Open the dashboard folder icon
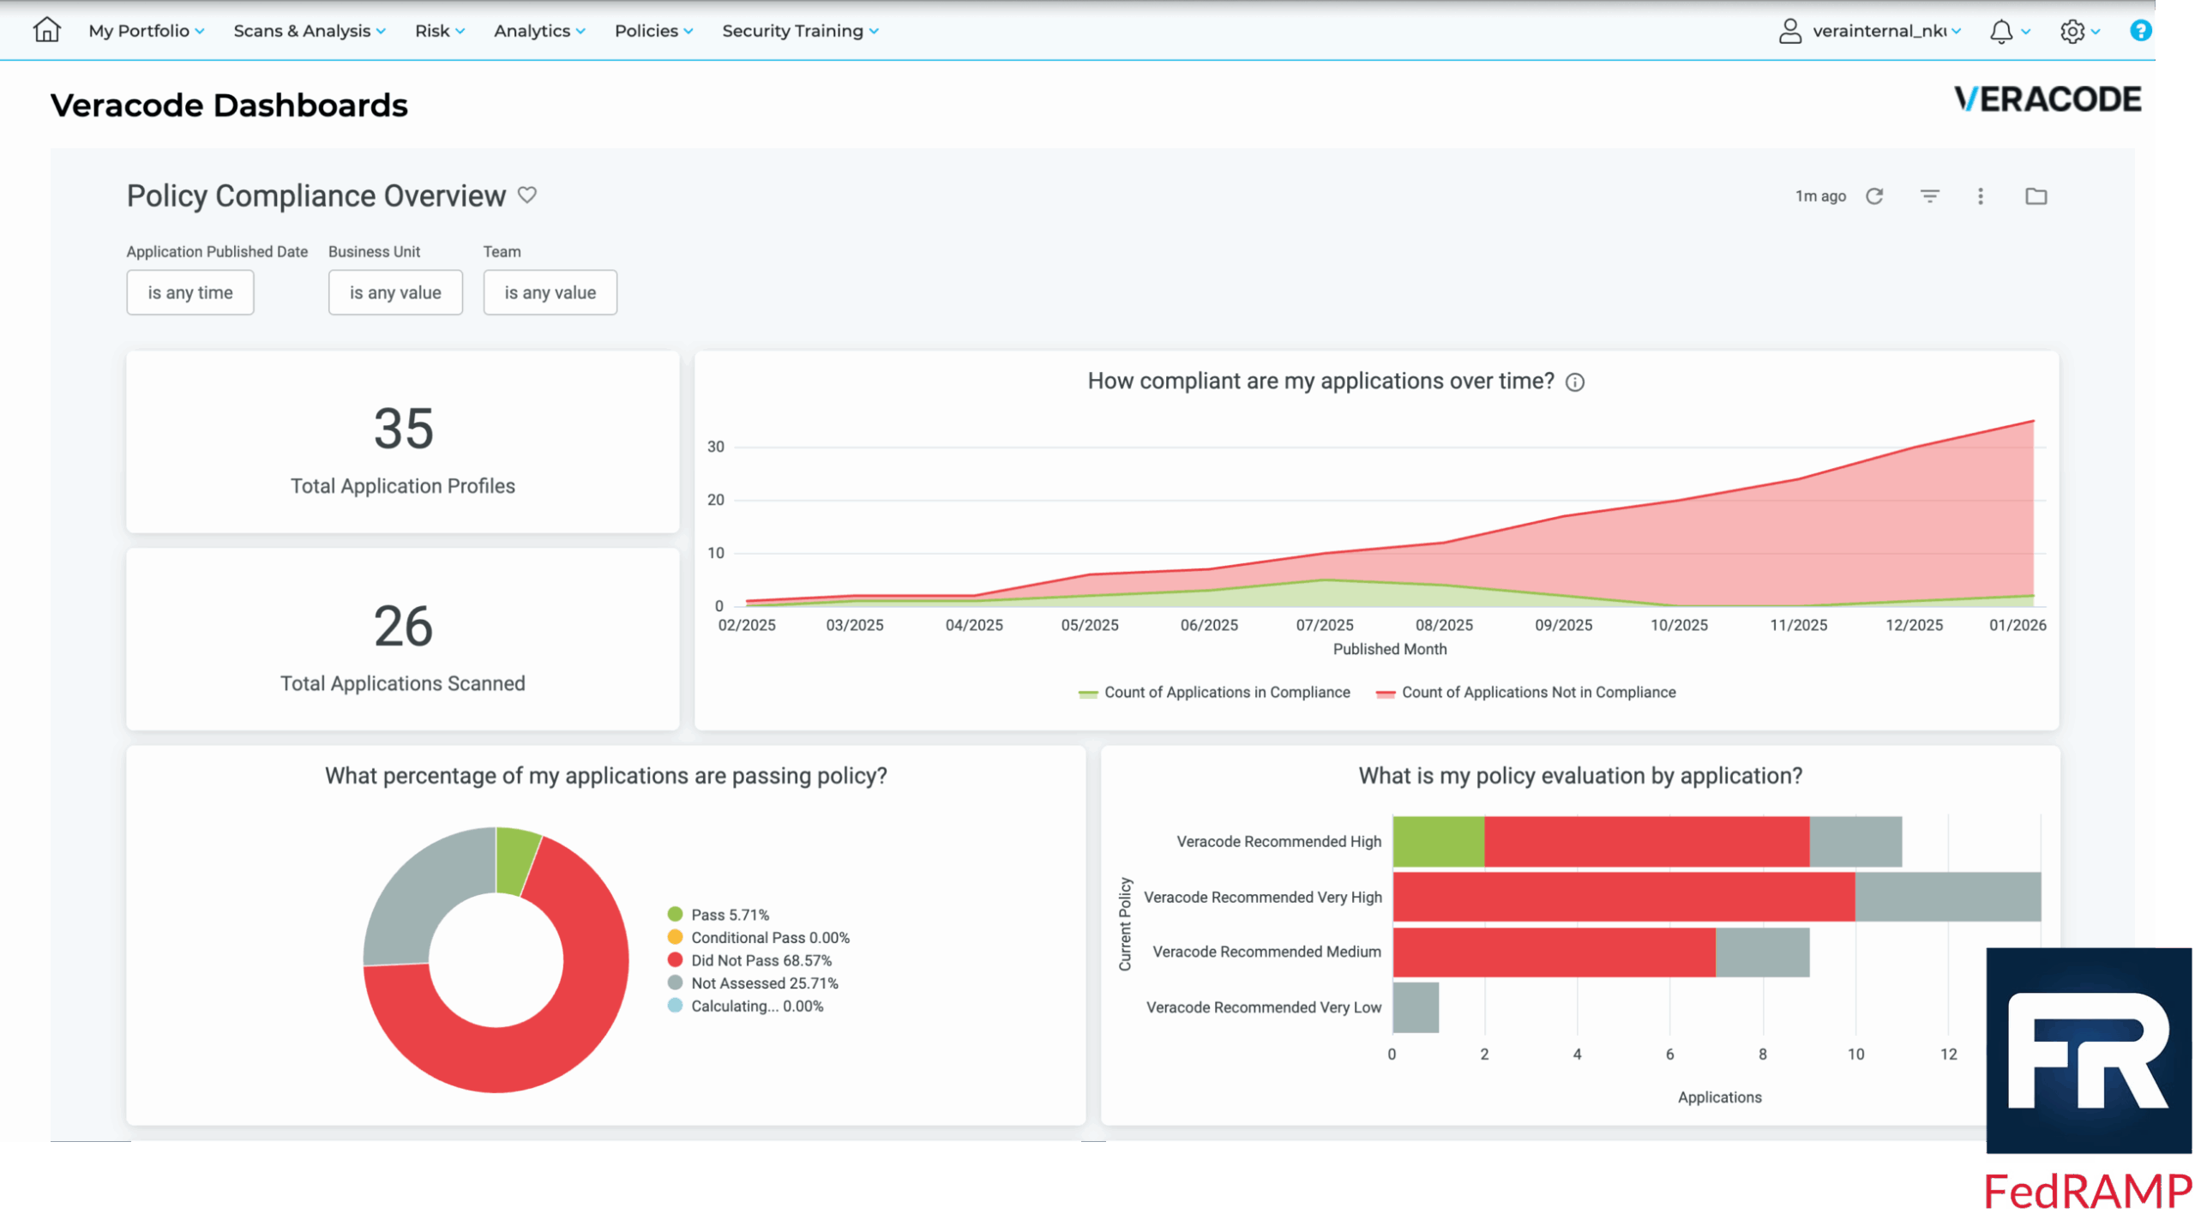This screenshot has height=1226, width=2195. pos(2036,196)
